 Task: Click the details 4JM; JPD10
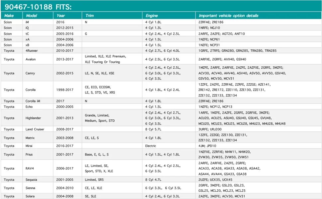coord(207,146)
